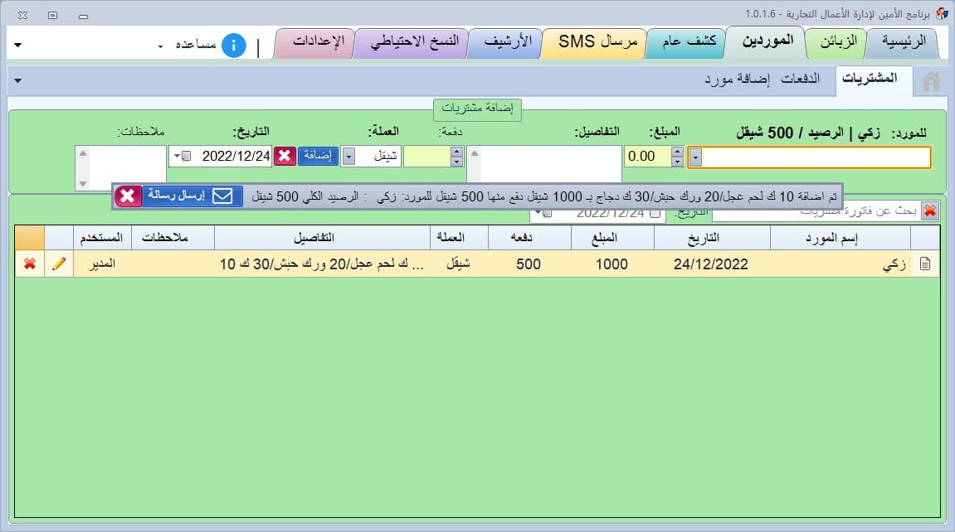Decrease the دفعة payment value with the down spinner
Screen dimensions: 955x532
coord(457,161)
